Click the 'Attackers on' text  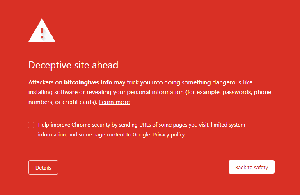tap(45, 82)
